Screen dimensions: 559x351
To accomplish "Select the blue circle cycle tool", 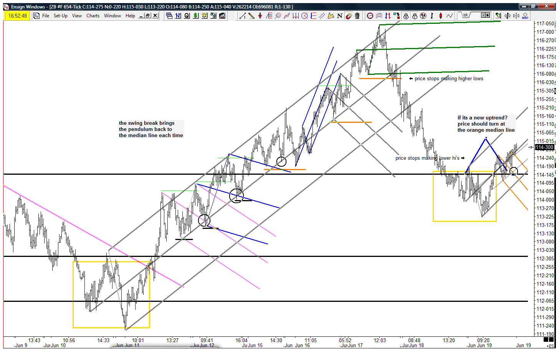I will [x=304, y=16].
